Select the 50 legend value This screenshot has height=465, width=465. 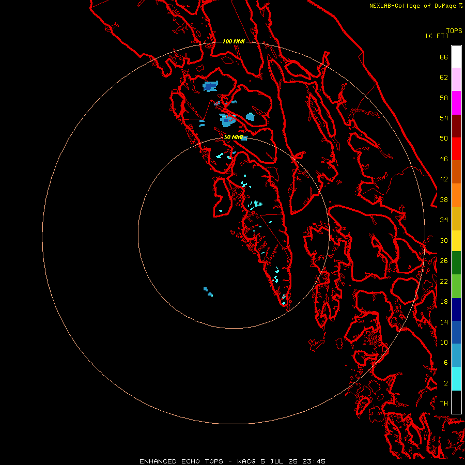click(x=444, y=138)
